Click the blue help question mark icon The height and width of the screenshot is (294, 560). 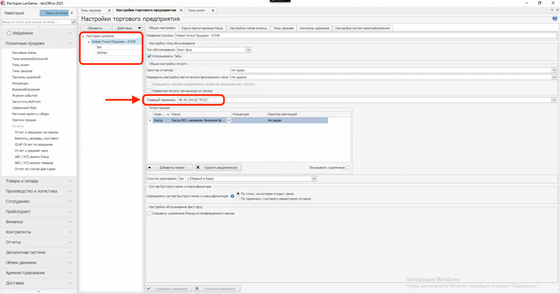555,18
